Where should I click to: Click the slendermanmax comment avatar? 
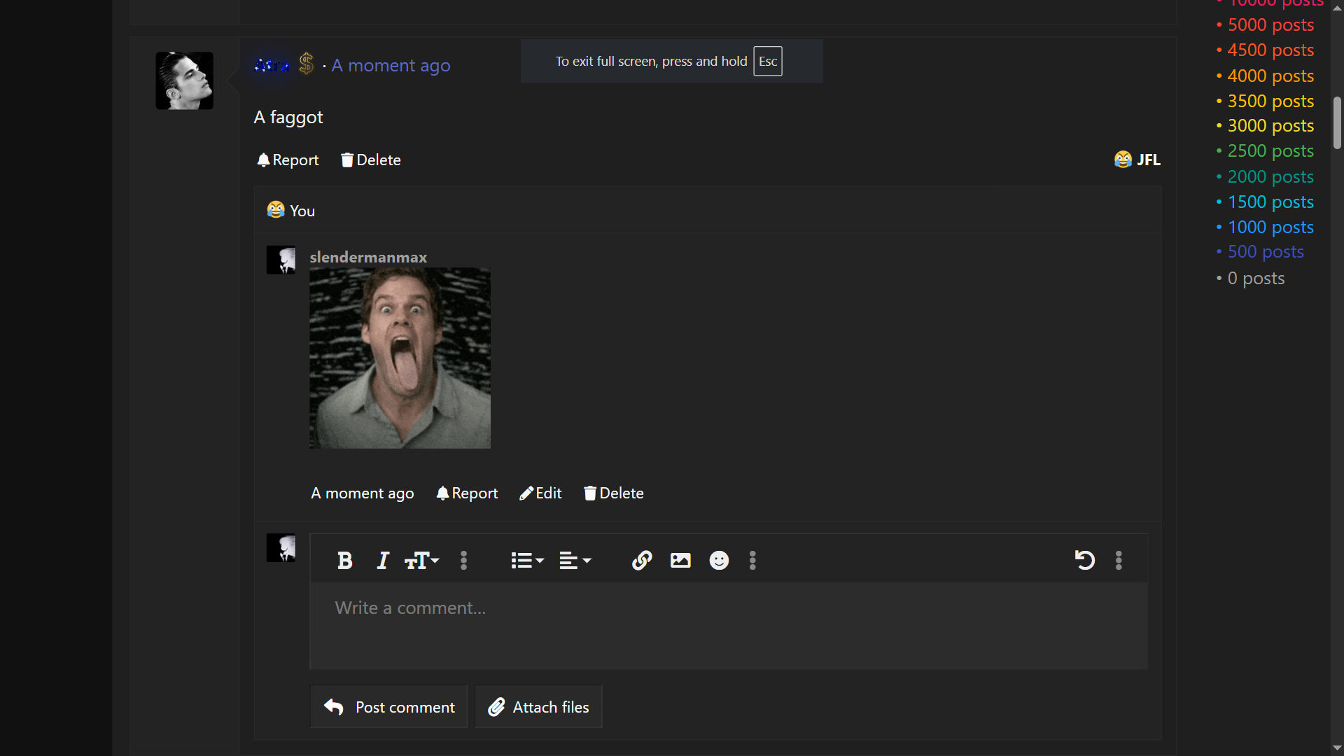point(281,260)
